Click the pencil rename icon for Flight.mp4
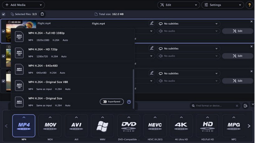Image resolution: width=255 pixels, height=143 pixels. pyautogui.click(x=151, y=23)
